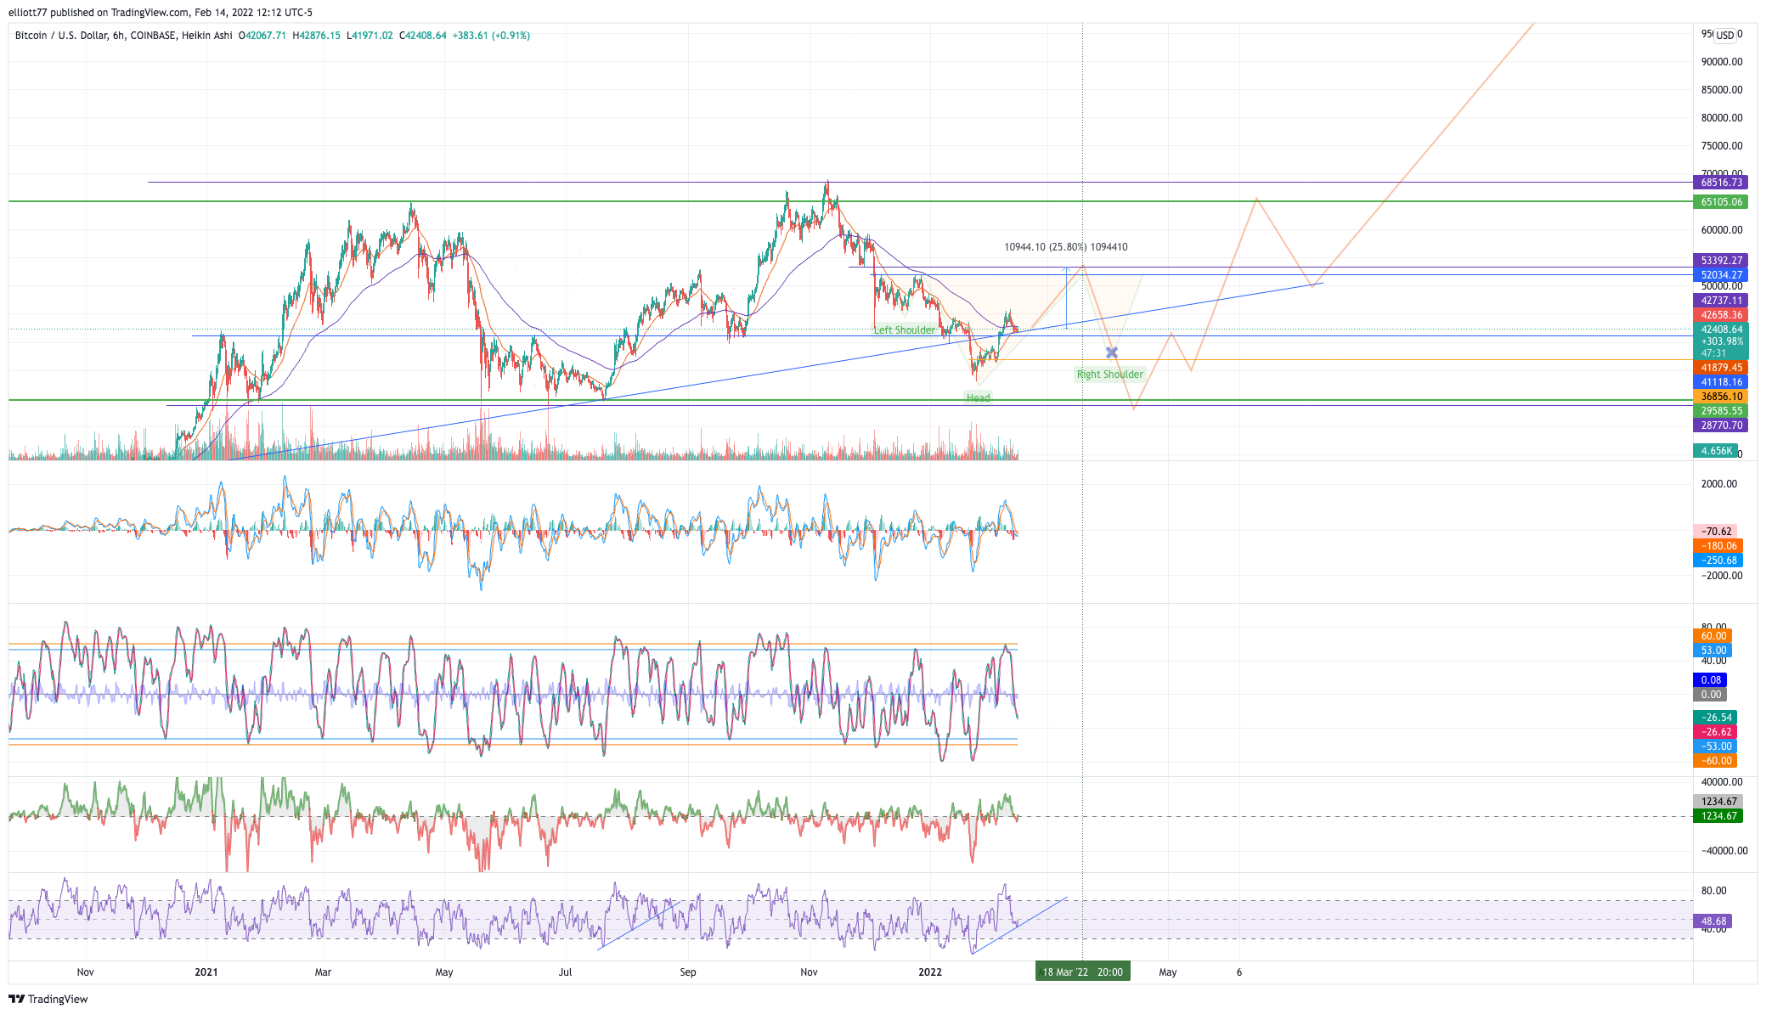Click the blue -53.00 oscillator level tag
The height and width of the screenshot is (1014, 1766).
pyautogui.click(x=1715, y=746)
